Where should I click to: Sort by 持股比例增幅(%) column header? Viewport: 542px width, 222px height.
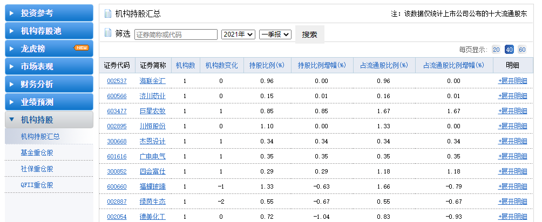pyautogui.click(x=322, y=65)
